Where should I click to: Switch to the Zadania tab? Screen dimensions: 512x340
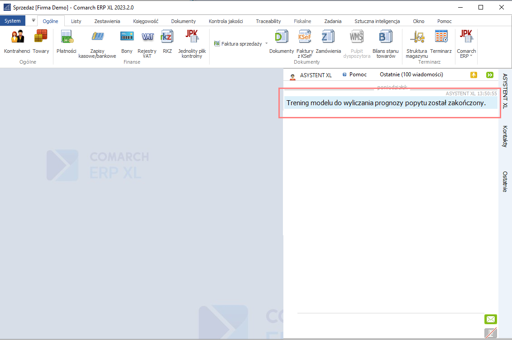pos(333,21)
